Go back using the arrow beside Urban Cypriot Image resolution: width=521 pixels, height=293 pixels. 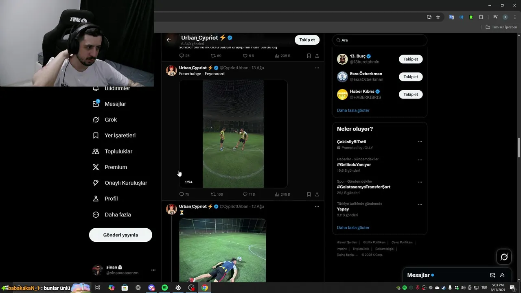click(x=169, y=40)
